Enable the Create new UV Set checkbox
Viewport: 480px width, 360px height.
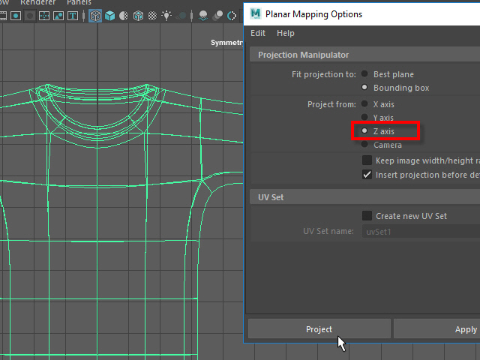point(367,216)
